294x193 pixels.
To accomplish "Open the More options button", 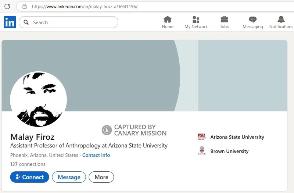I will click(101, 177).
